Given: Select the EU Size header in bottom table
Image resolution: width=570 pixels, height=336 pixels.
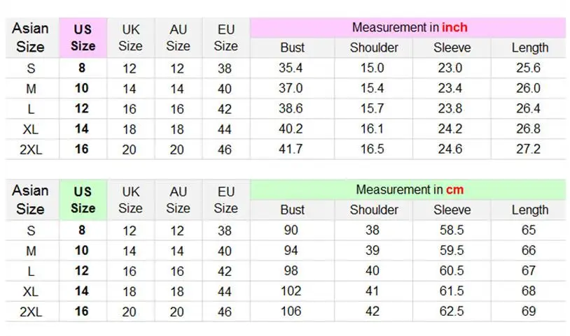Looking at the screenshot, I should tap(225, 200).
